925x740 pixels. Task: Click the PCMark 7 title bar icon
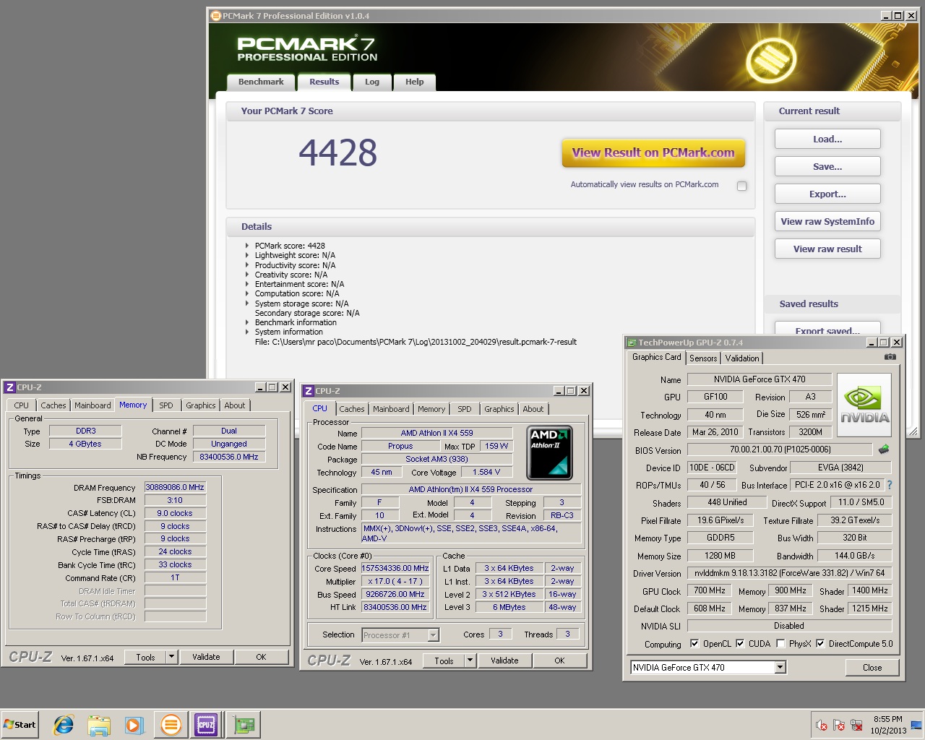[x=215, y=16]
